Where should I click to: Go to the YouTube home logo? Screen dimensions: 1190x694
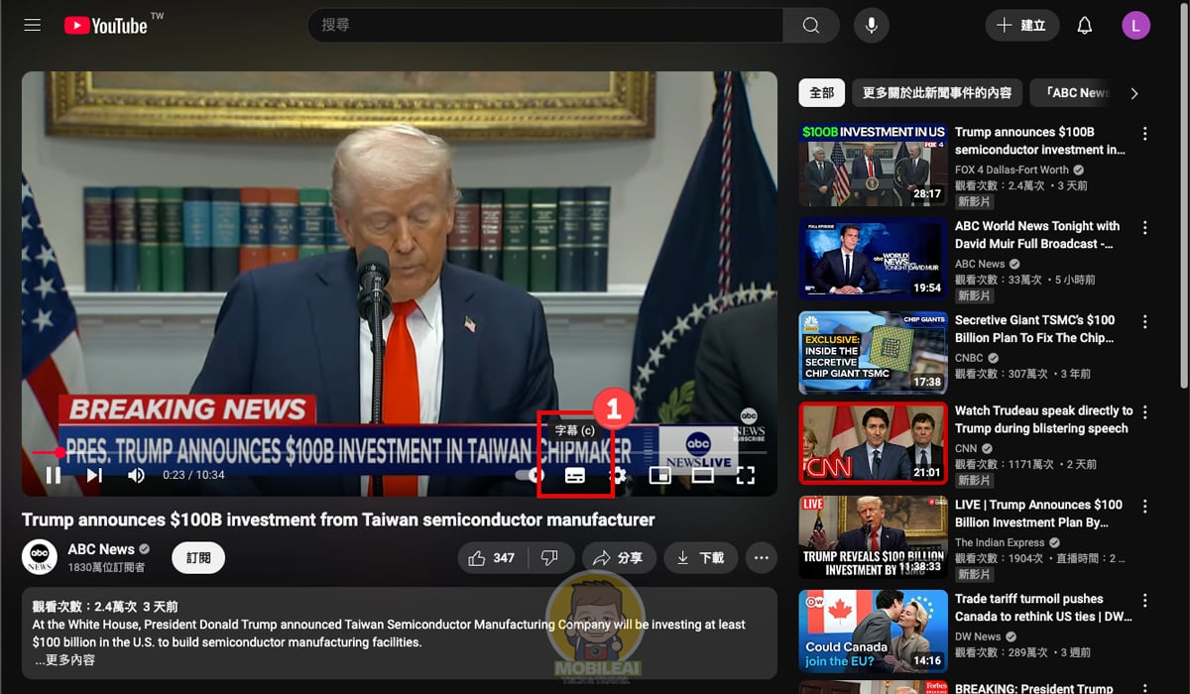click(x=106, y=26)
